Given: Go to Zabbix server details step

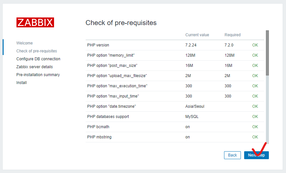Looking at the screenshot, I should 34,67.
